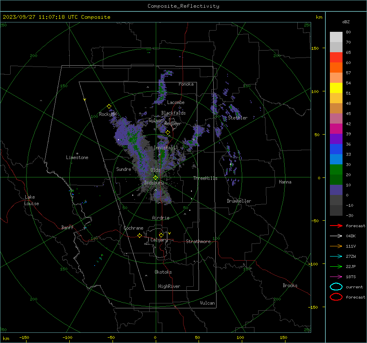Click the Blackfalds city label
Screen dimensions: 367x343
click(x=173, y=113)
